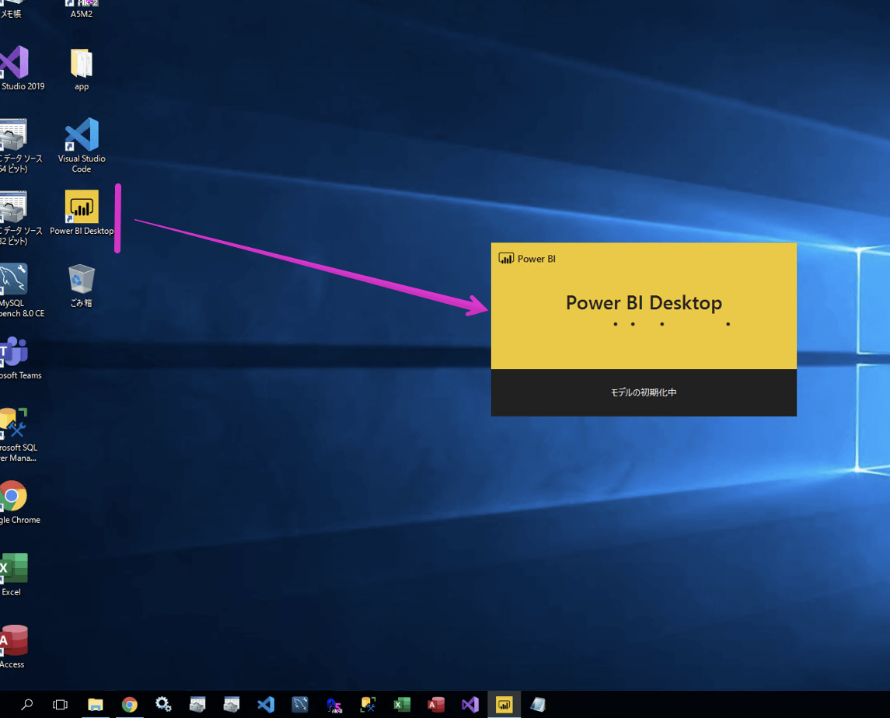Viewport: 890px width, 718px height.
Task: Select the A5M2 desktop shortcut
Action: [82, 9]
